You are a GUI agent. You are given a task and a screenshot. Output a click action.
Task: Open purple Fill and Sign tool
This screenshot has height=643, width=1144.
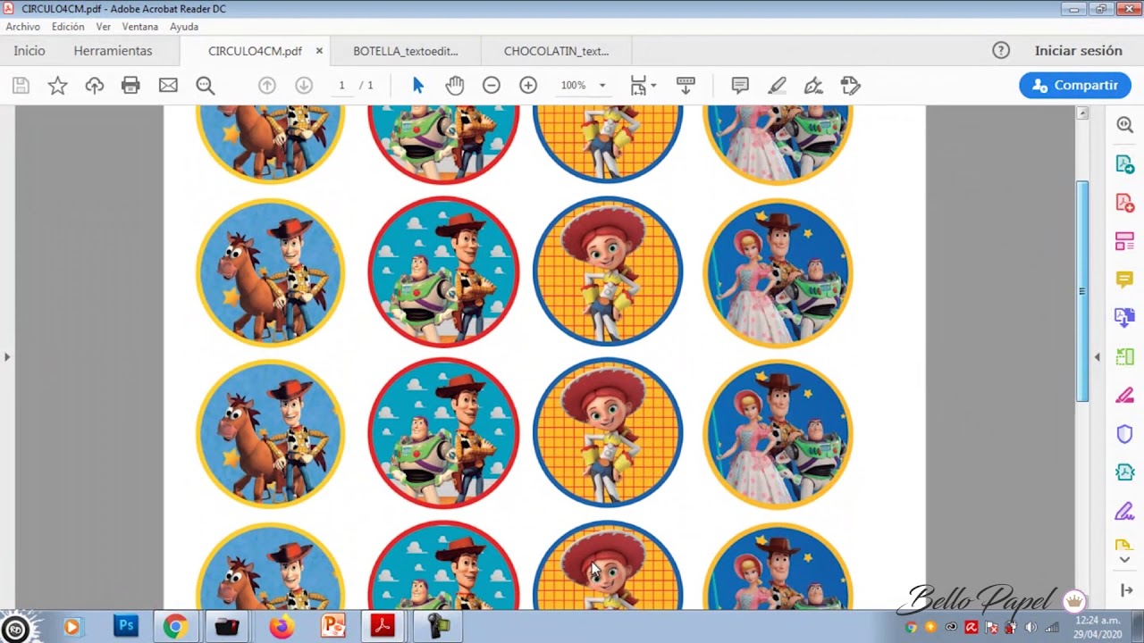coord(1124,512)
